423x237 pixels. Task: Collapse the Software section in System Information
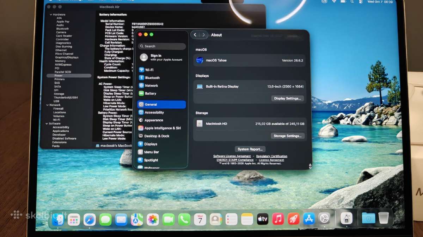[46, 124]
